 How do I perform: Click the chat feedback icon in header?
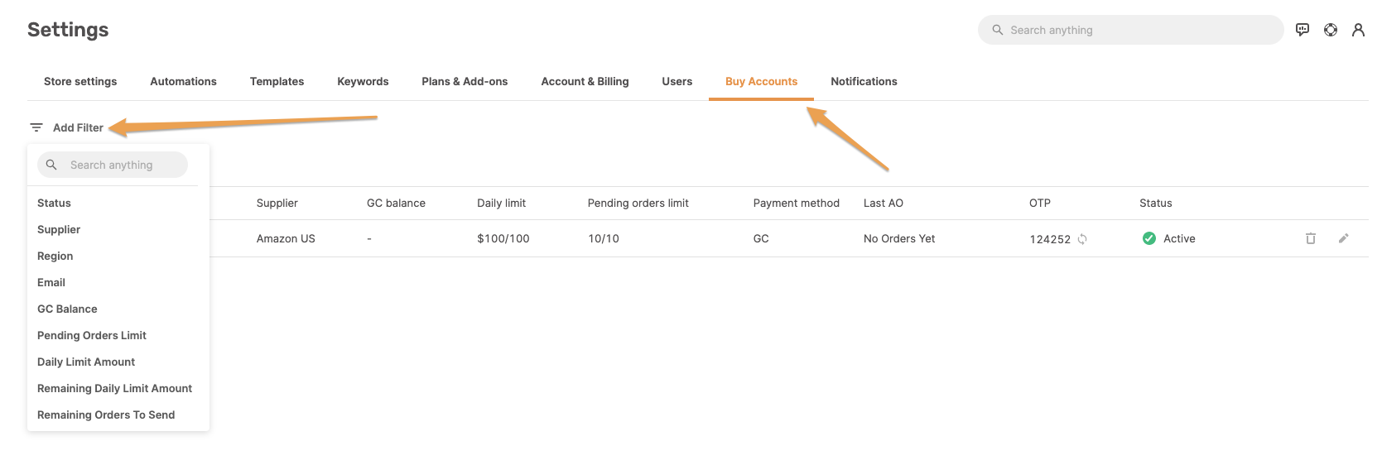[x=1303, y=30]
